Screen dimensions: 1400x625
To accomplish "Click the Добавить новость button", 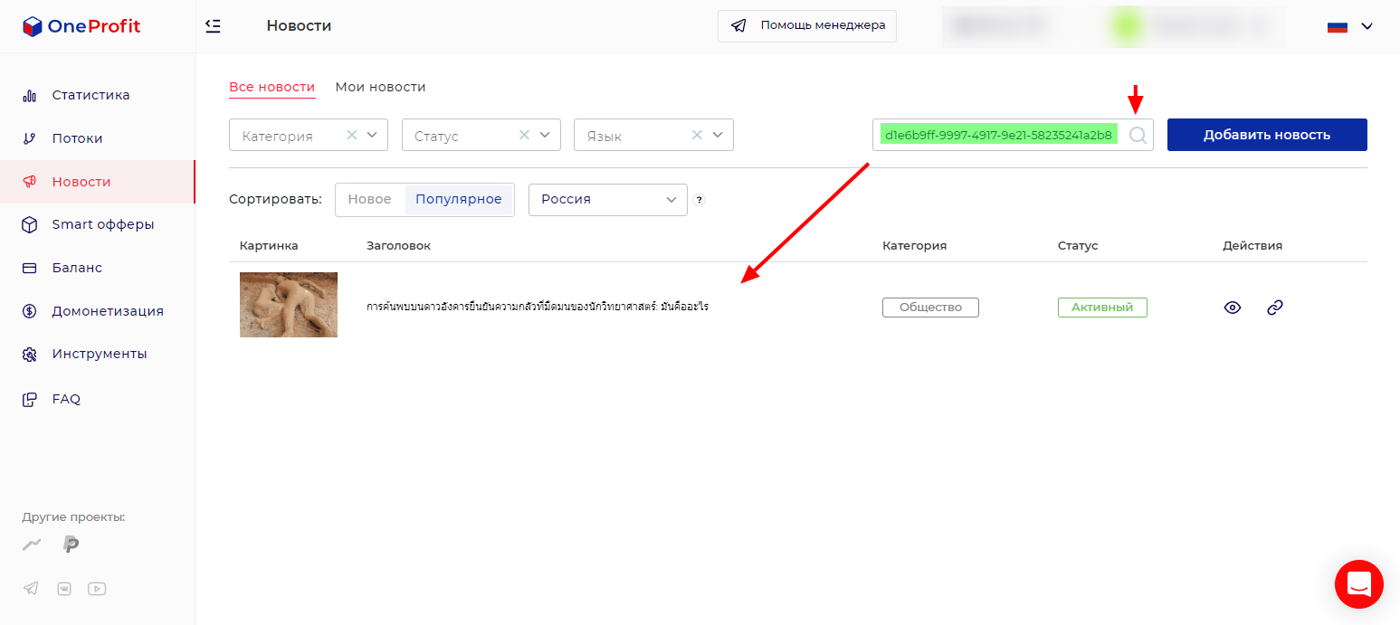I will [x=1266, y=135].
